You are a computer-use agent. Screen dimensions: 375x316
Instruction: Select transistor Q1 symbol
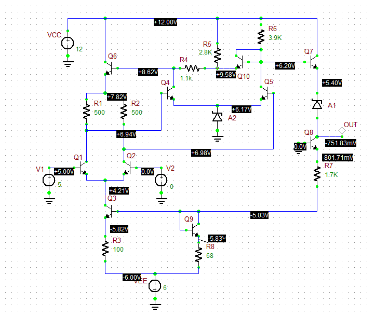pyautogui.click(x=84, y=168)
